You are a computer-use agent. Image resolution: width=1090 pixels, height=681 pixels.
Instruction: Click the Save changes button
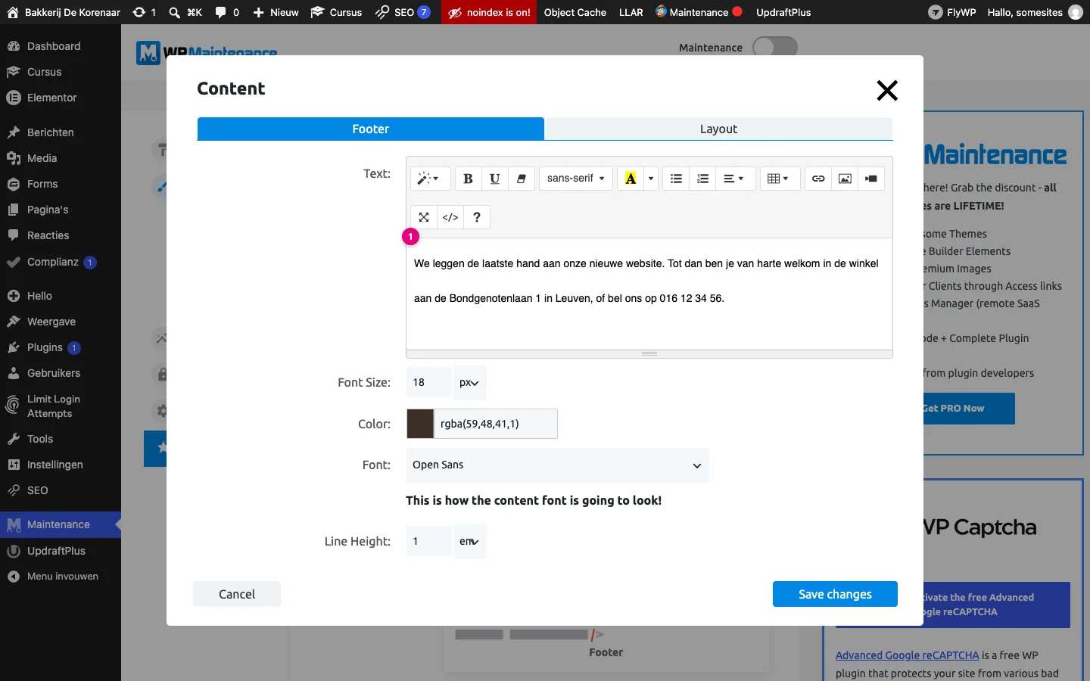point(835,594)
